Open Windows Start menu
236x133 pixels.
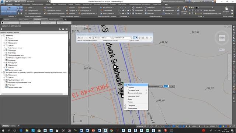pyautogui.click(x=3, y=130)
